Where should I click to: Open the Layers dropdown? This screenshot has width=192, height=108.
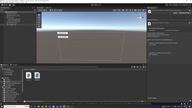pos(177,5)
